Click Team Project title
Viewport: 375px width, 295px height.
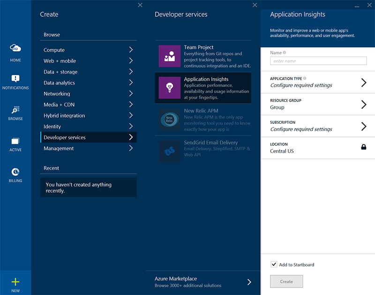(198, 47)
